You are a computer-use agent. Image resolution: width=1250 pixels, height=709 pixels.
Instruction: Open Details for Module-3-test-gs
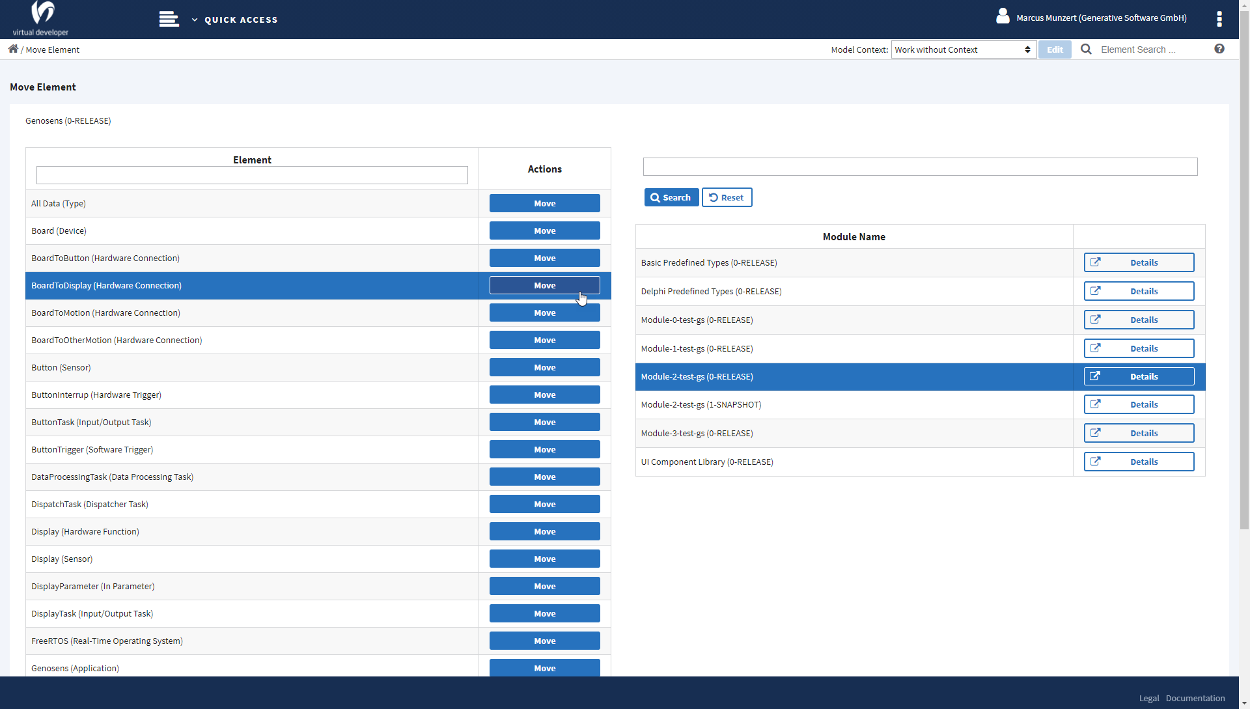click(x=1139, y=433)
